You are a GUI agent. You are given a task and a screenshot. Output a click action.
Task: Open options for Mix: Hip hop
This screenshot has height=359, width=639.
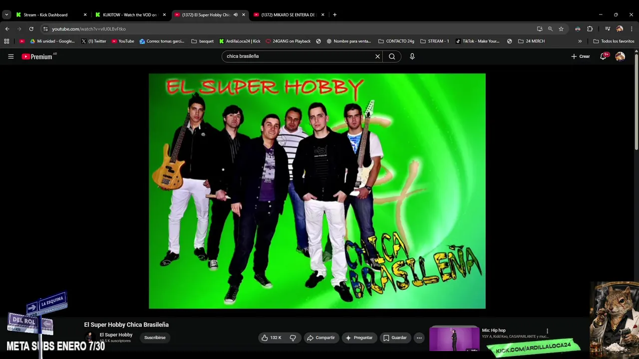[x=547, y=331]
